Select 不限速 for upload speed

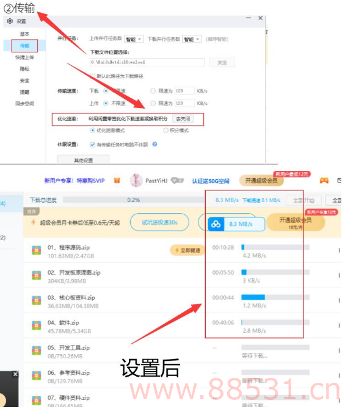106,103
